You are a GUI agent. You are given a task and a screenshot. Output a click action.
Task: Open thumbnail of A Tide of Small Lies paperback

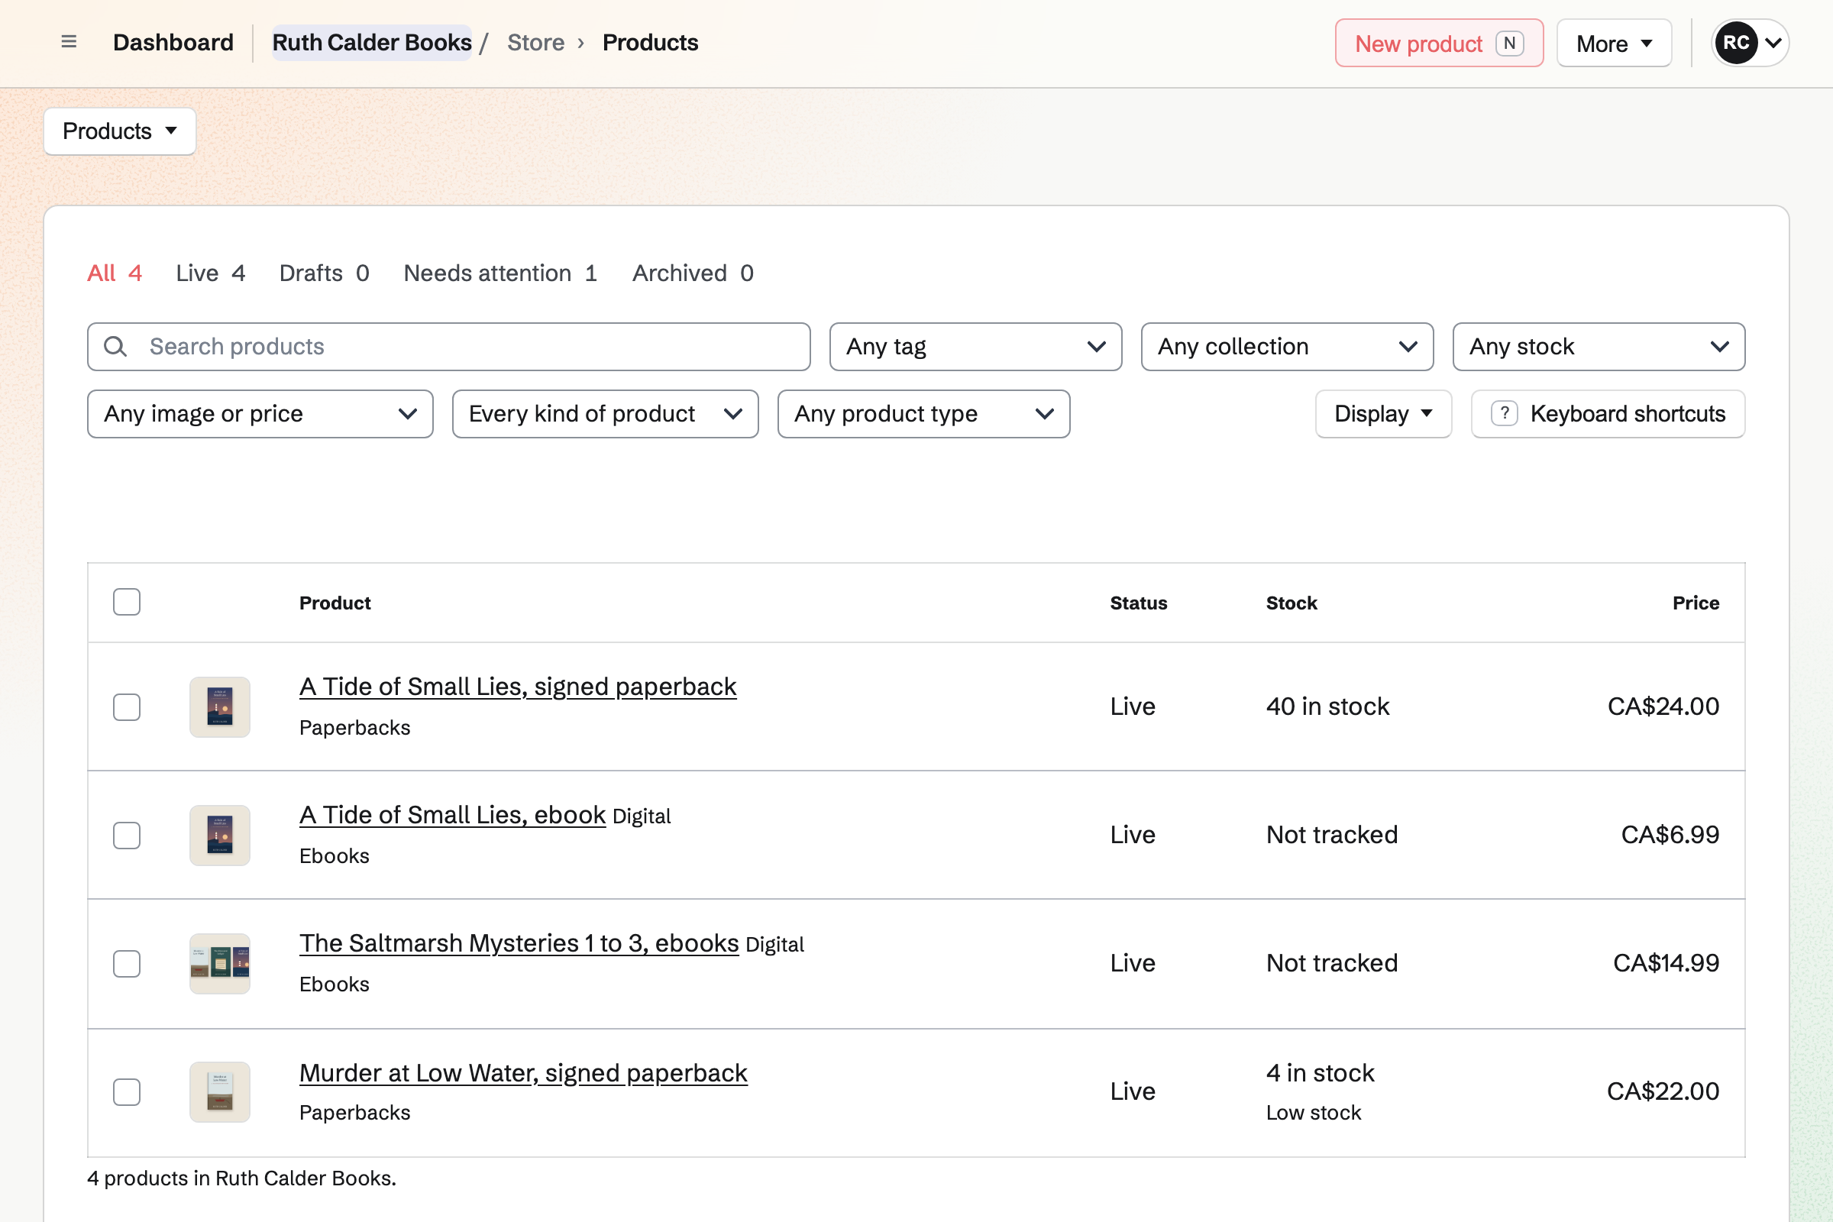[220, 707]
